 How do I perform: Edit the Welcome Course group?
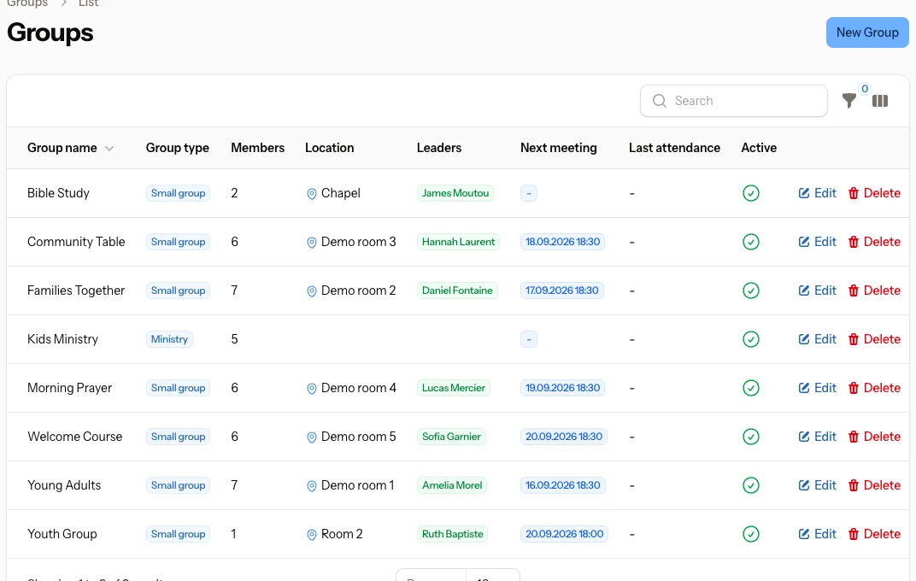[x=817, y=437]
